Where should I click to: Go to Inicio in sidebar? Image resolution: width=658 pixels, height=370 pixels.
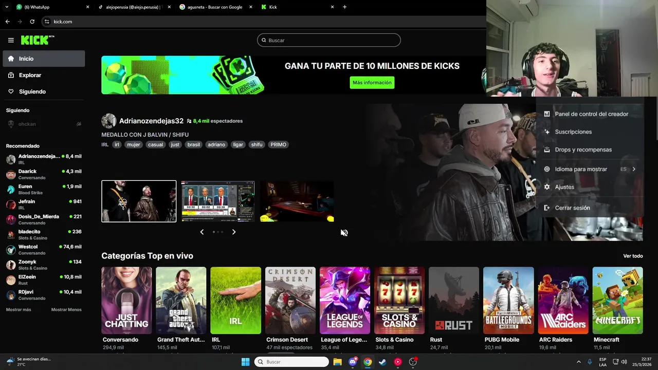tap(44, 59)
